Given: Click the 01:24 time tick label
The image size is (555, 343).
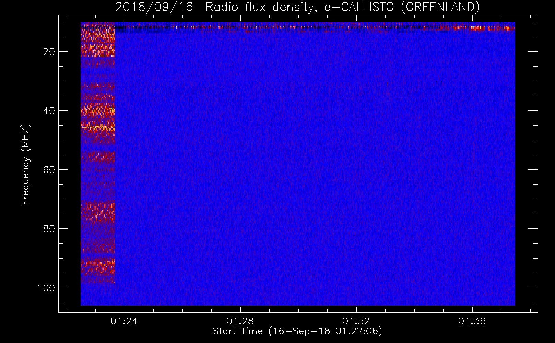Looking at the screenshot, I should tap(124, 321).
